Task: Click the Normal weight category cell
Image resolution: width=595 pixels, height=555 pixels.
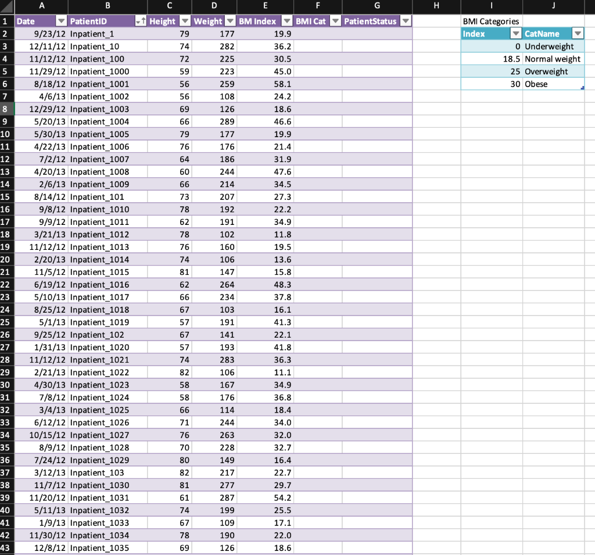Action: point(553,59)
